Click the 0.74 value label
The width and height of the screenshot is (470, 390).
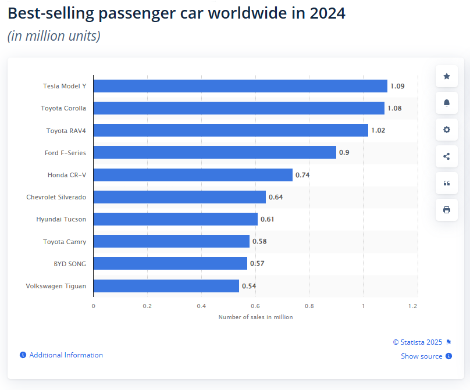coord(302,175)
